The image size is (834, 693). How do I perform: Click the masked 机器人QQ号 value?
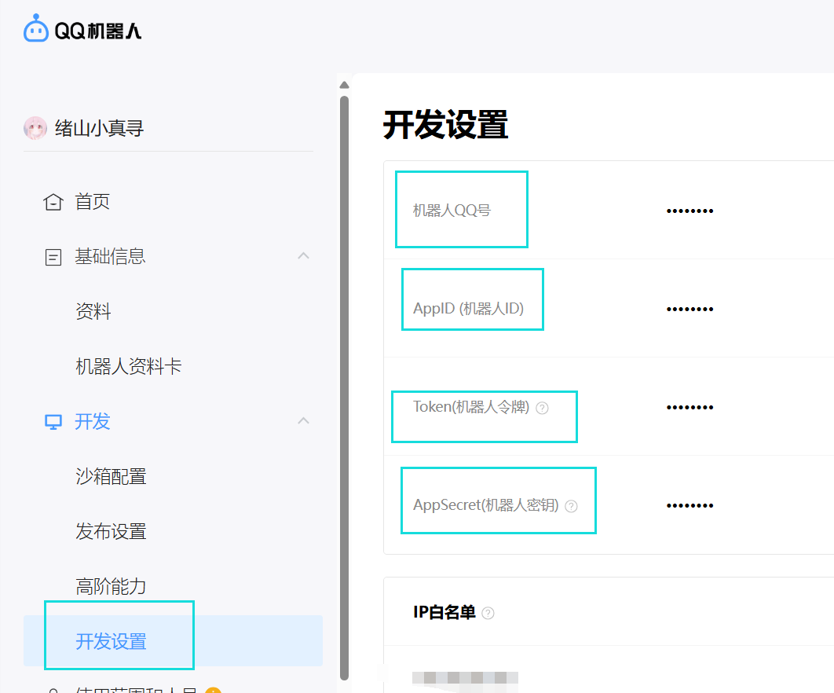pyautogui.click(x=690, y=211)
